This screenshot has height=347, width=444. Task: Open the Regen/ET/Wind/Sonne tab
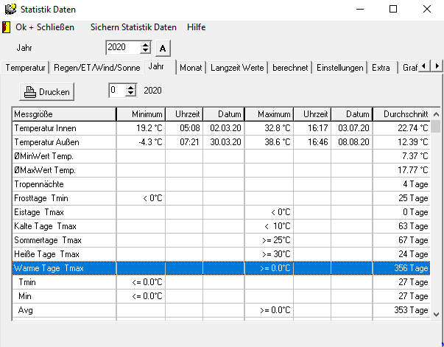96,68
